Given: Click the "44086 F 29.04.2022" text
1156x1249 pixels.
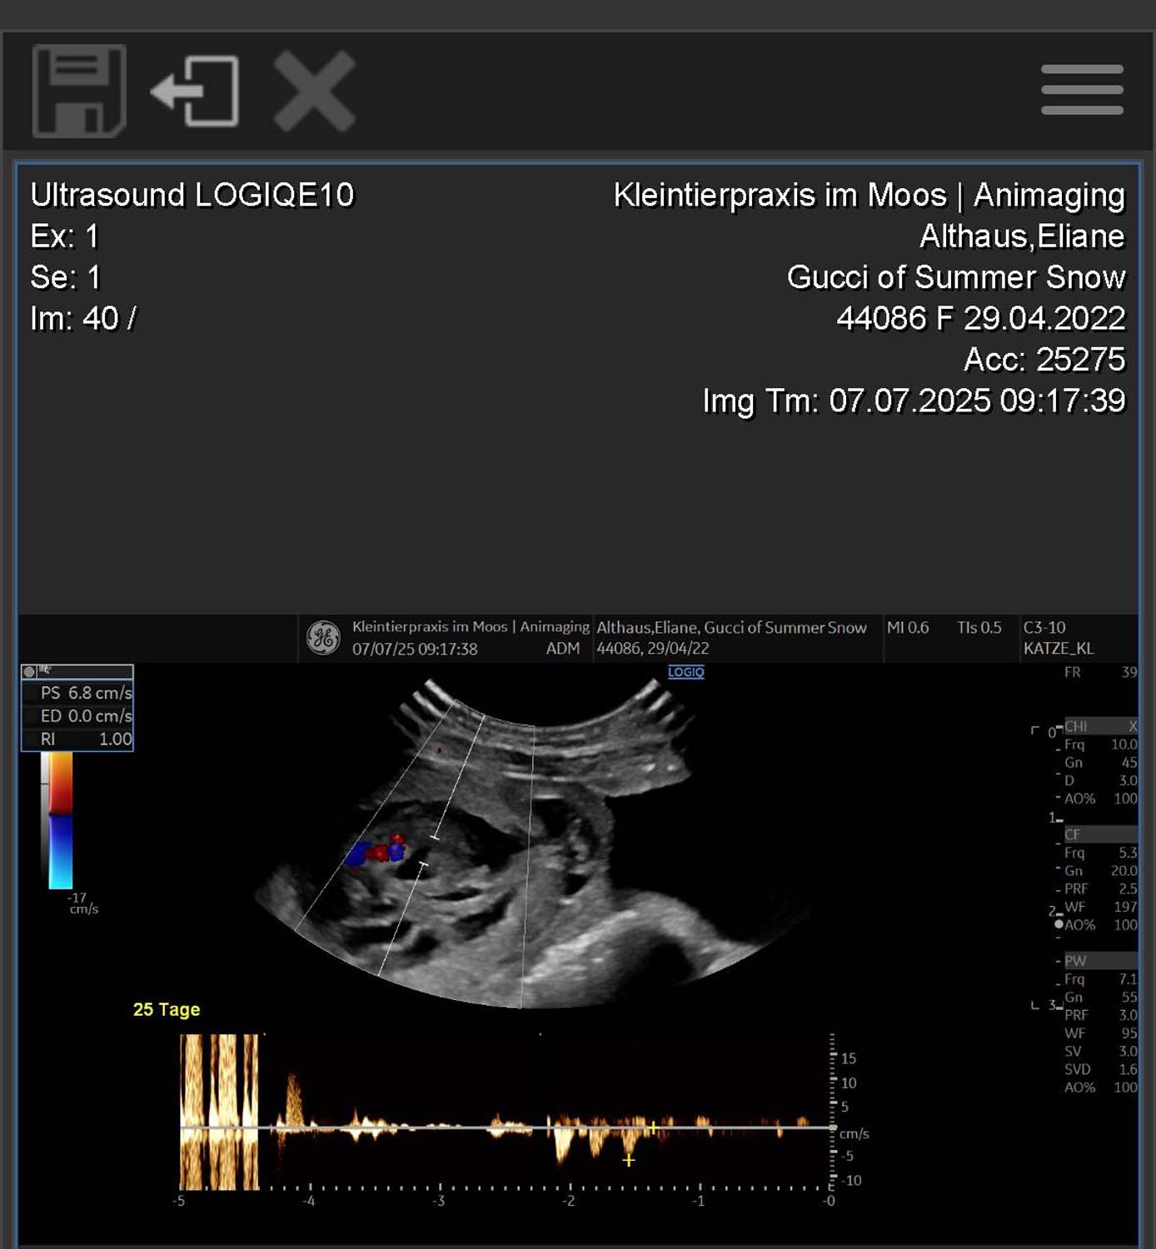Looking at the screenshot, I should [981, 318].
